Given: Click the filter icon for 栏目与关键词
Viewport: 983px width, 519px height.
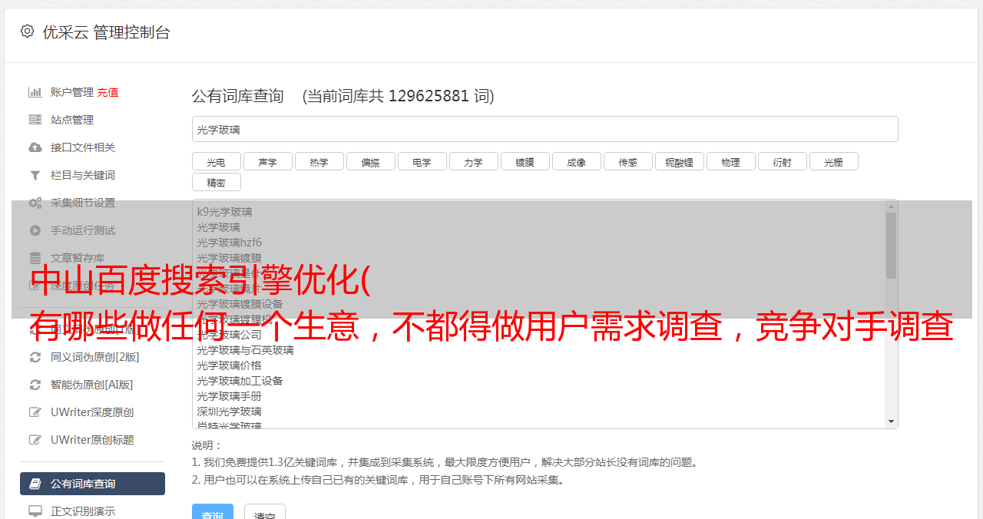Looking at the screenshot, I should [x=35, y=175].
